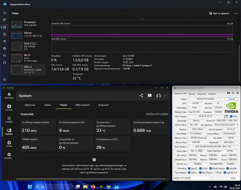Click the GPU-Z refresh icon
Viewport: 241px width, 190px height.
coord(233,93)
